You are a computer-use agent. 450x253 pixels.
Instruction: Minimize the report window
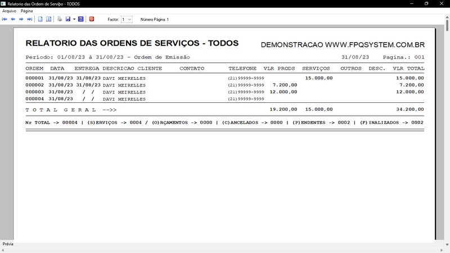click(x=412, y=4)
